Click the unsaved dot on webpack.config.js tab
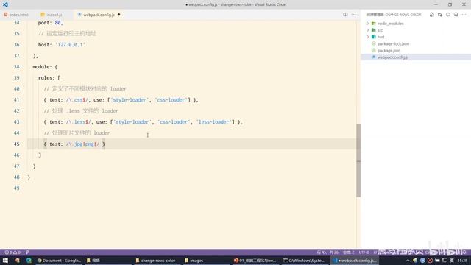Screen dimensions: 471x265 (x=119, y=15)
